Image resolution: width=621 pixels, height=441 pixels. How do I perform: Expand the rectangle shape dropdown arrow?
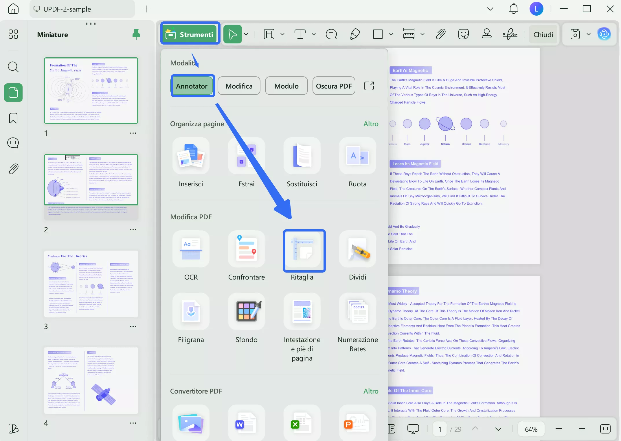[x=391, y=34]
